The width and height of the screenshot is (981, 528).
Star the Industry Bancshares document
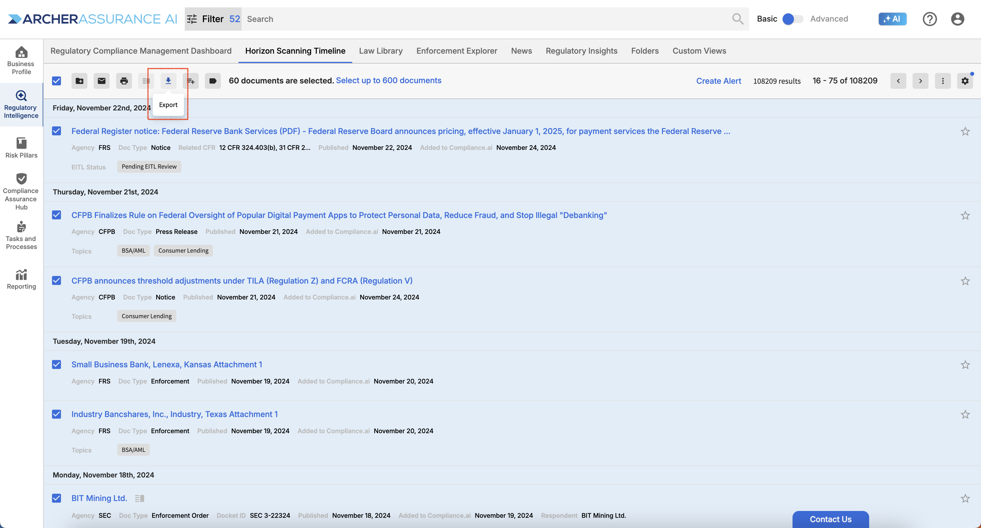[x=965, y=414]
